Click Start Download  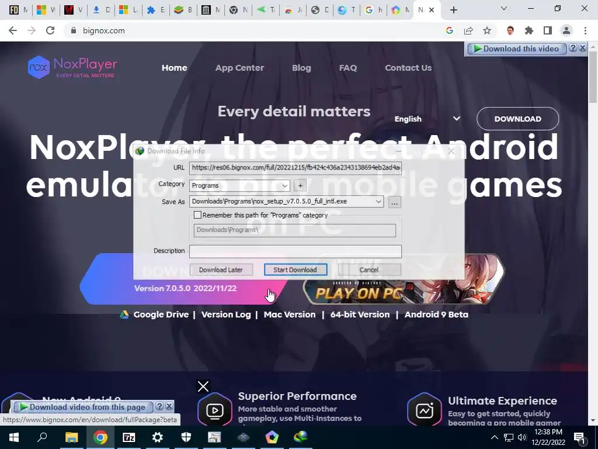tap(295, 270)
